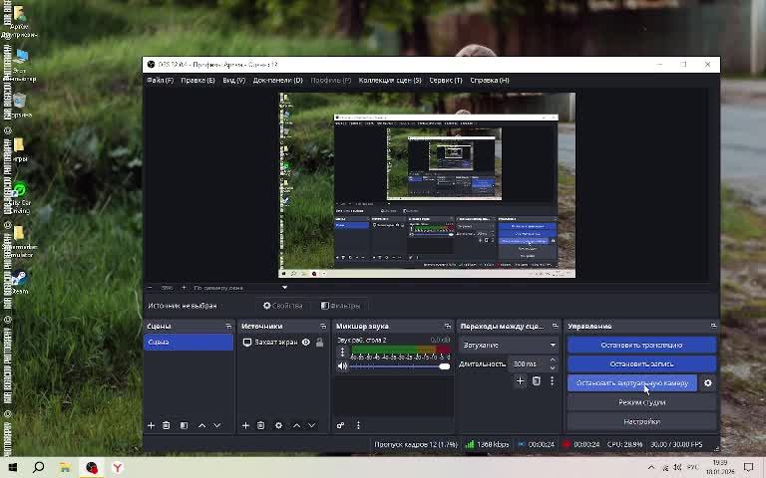Open scene filters icon in the Сцены panel
Image resolution: width=766 pixels, height=478 pixels.
coord(184,426)
